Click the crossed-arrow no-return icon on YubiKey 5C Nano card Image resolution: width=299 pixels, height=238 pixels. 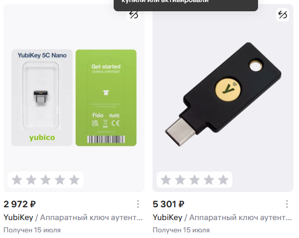(134, 15)
